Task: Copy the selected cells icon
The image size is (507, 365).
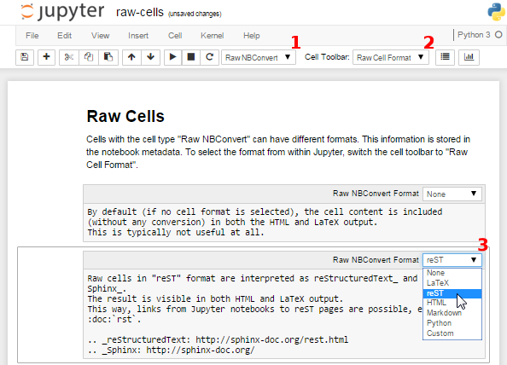Action: [89, 57]
